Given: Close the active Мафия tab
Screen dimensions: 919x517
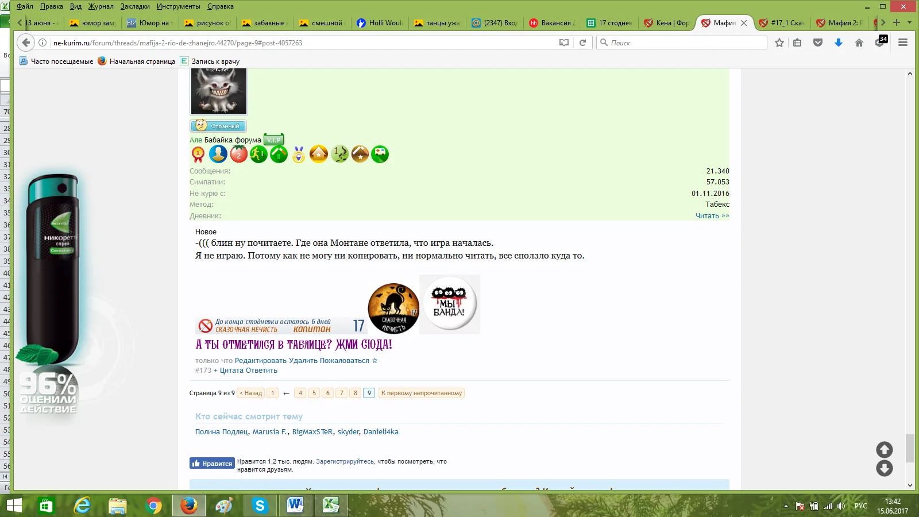Looking at the screenshot, I should pyautogui.click(x=744, y=23).
